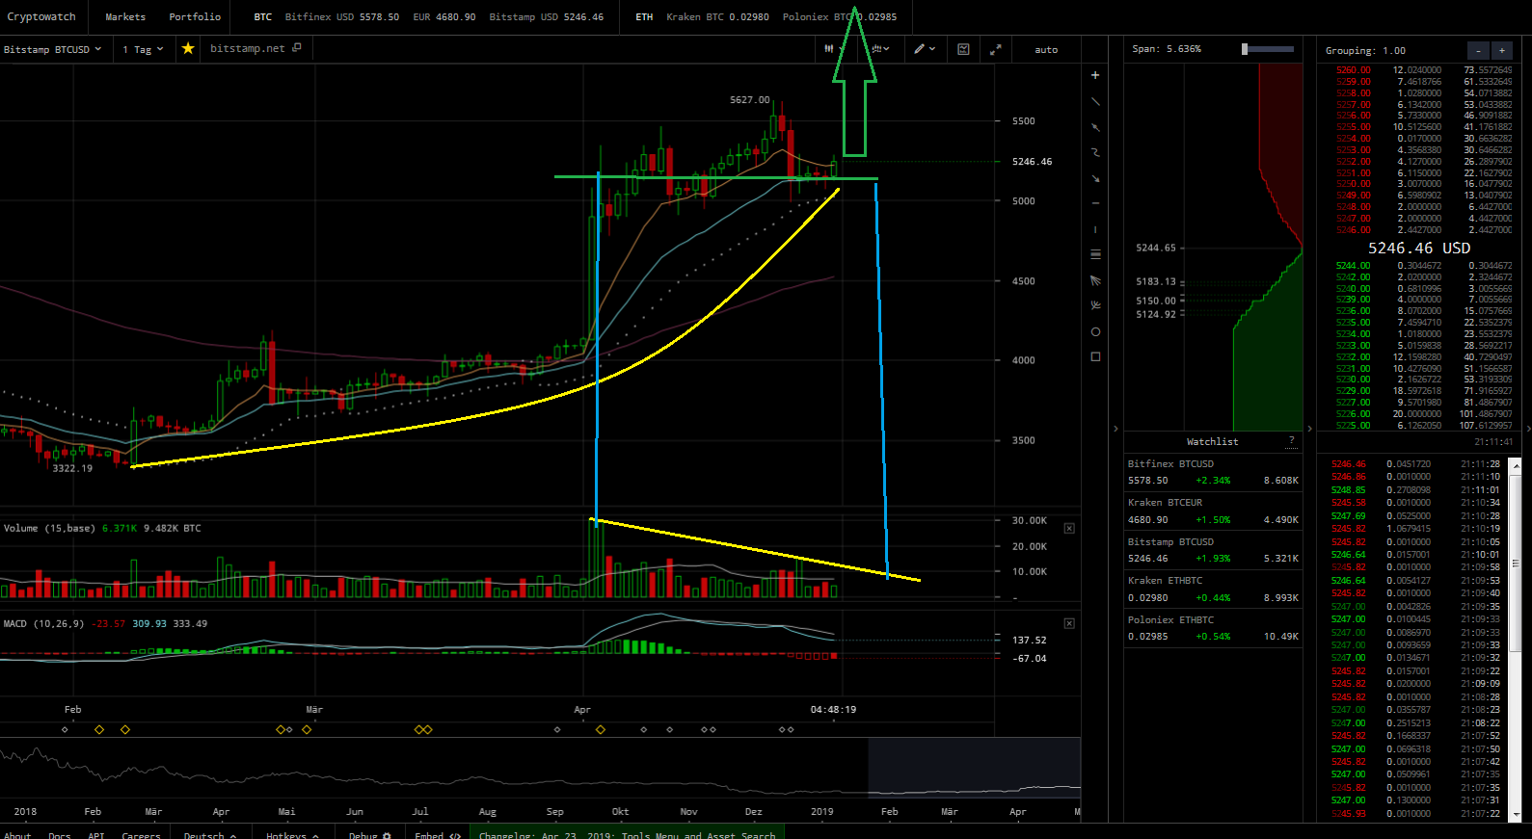
Task: Select Kraken BTCEUR in the watchlist
Action: click(x=1213, y=511)
